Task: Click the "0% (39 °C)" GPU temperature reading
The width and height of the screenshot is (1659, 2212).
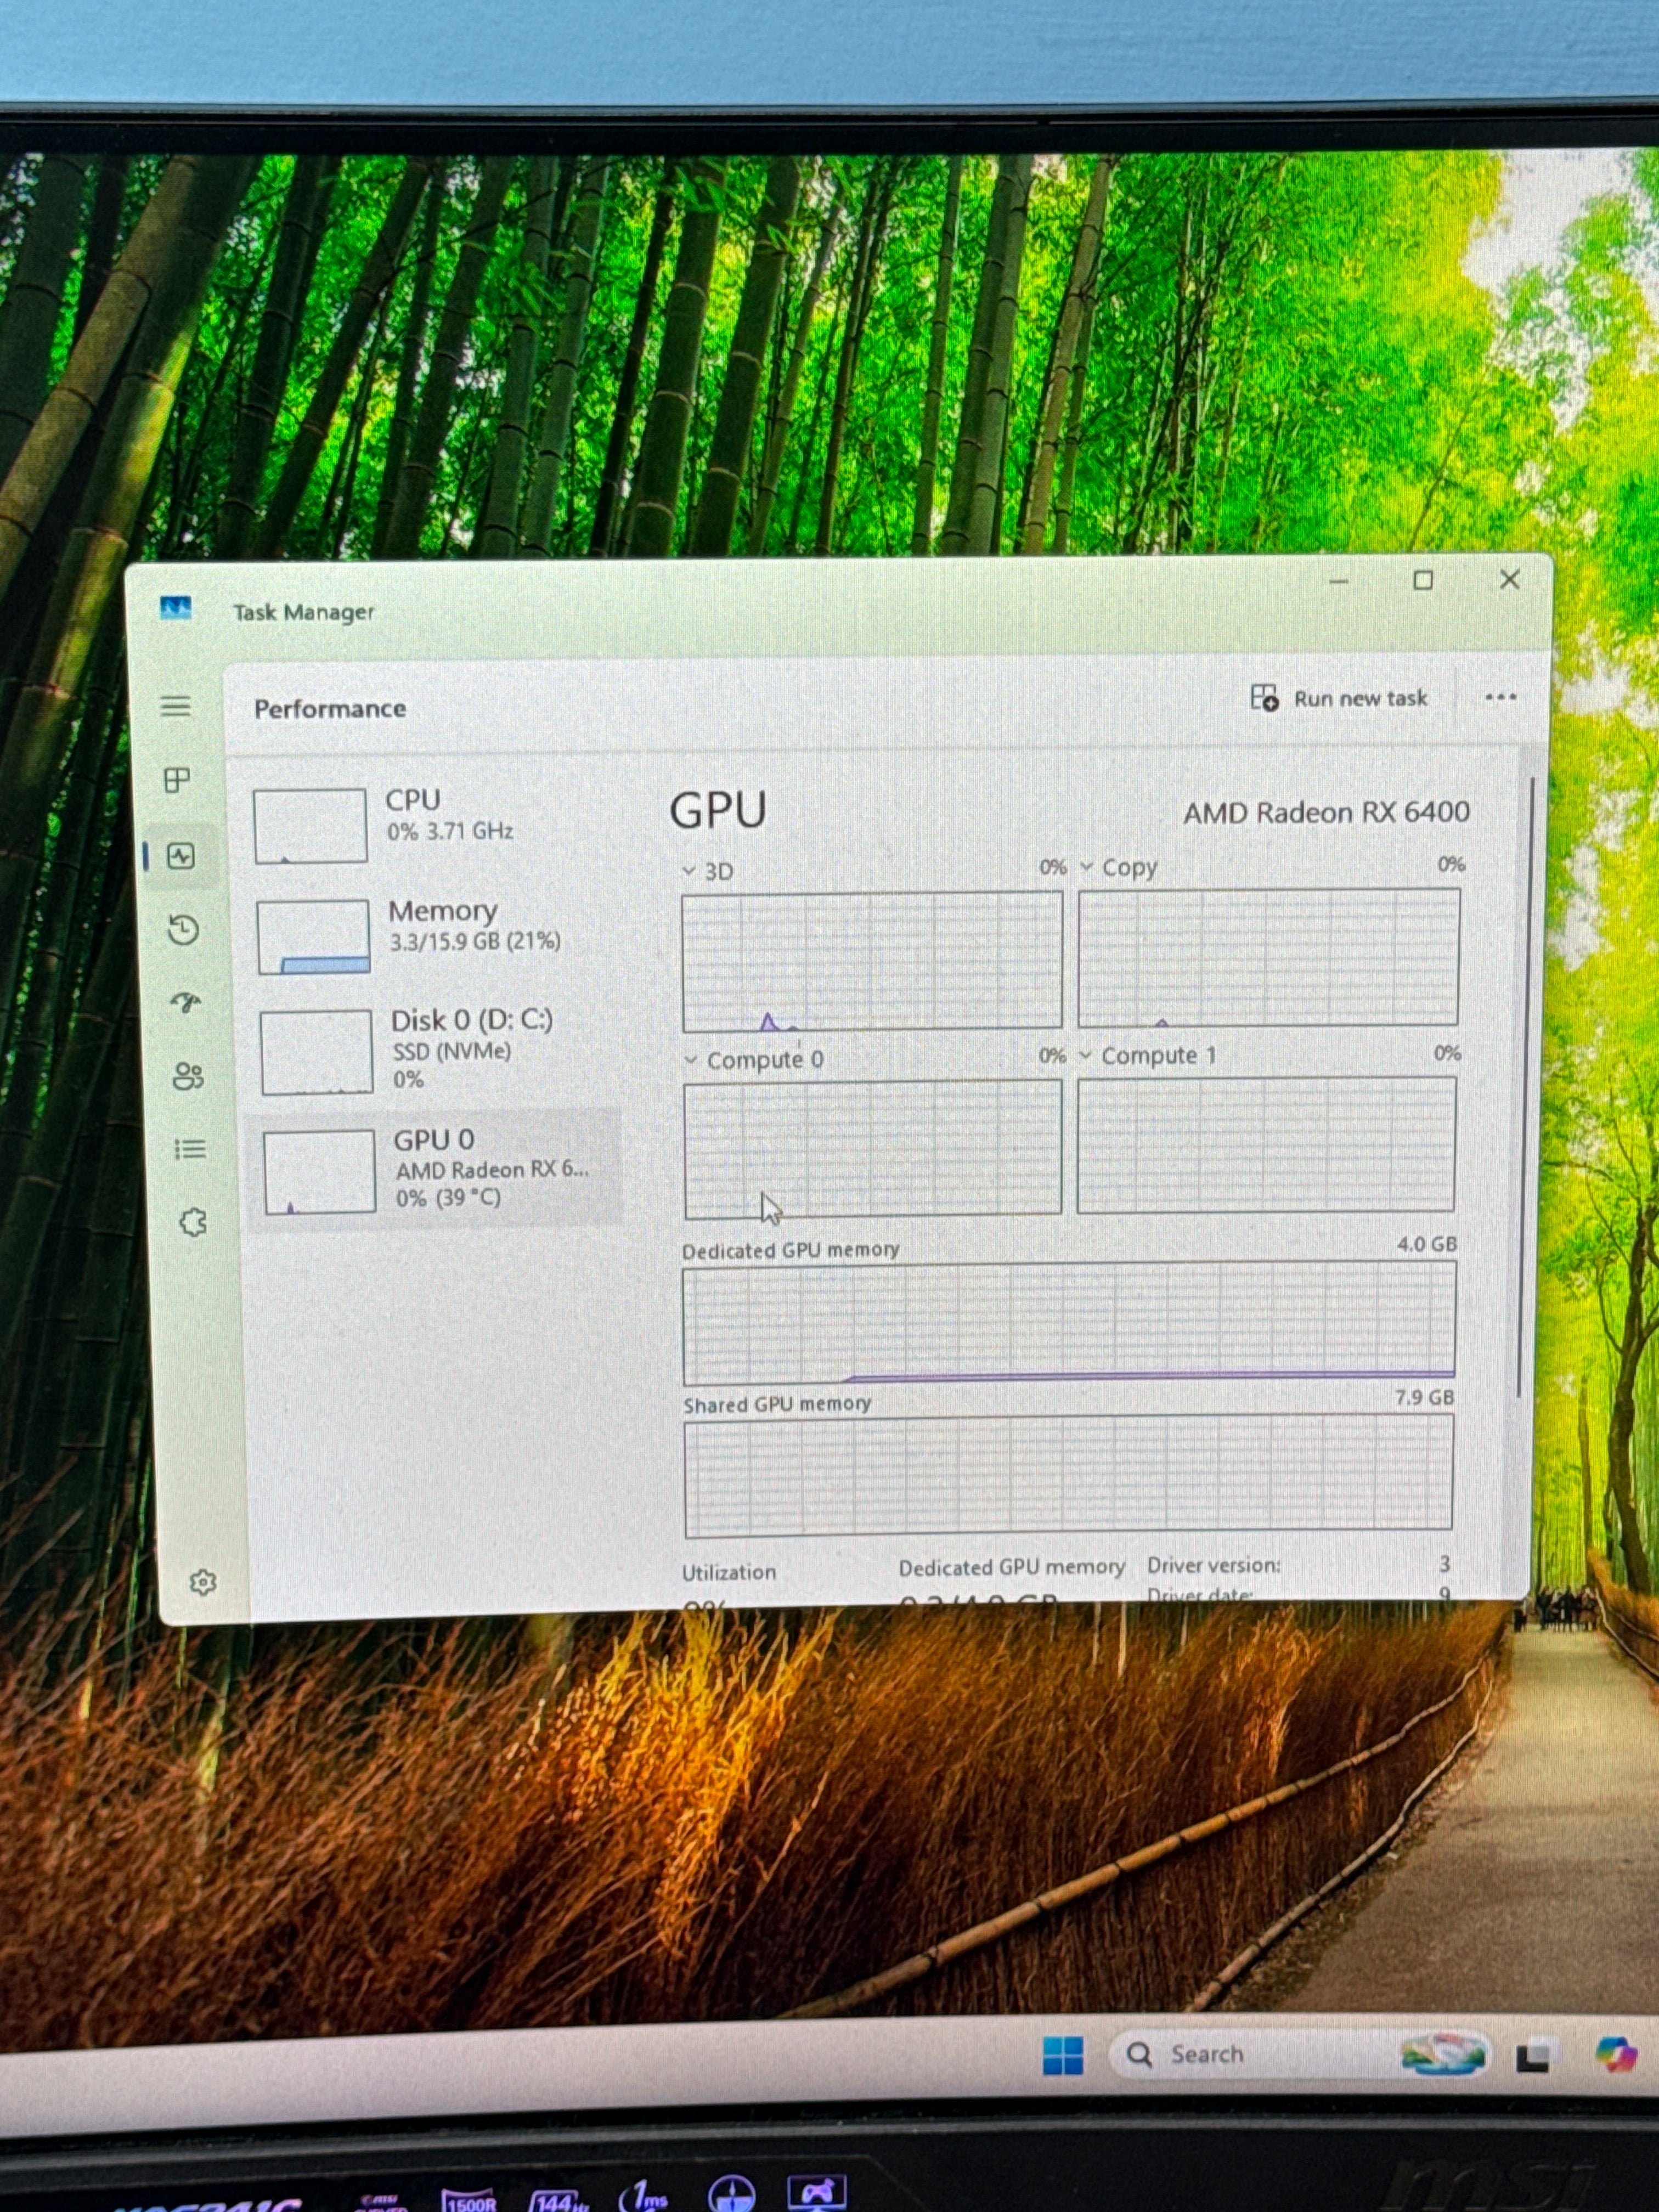Action: tap(448, 1198)
